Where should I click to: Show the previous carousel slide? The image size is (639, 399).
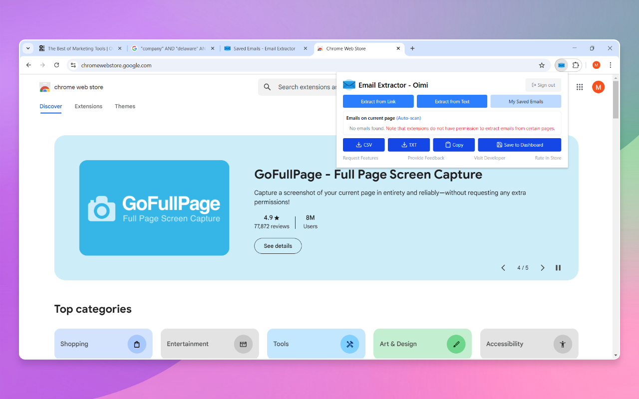point(503,268)
